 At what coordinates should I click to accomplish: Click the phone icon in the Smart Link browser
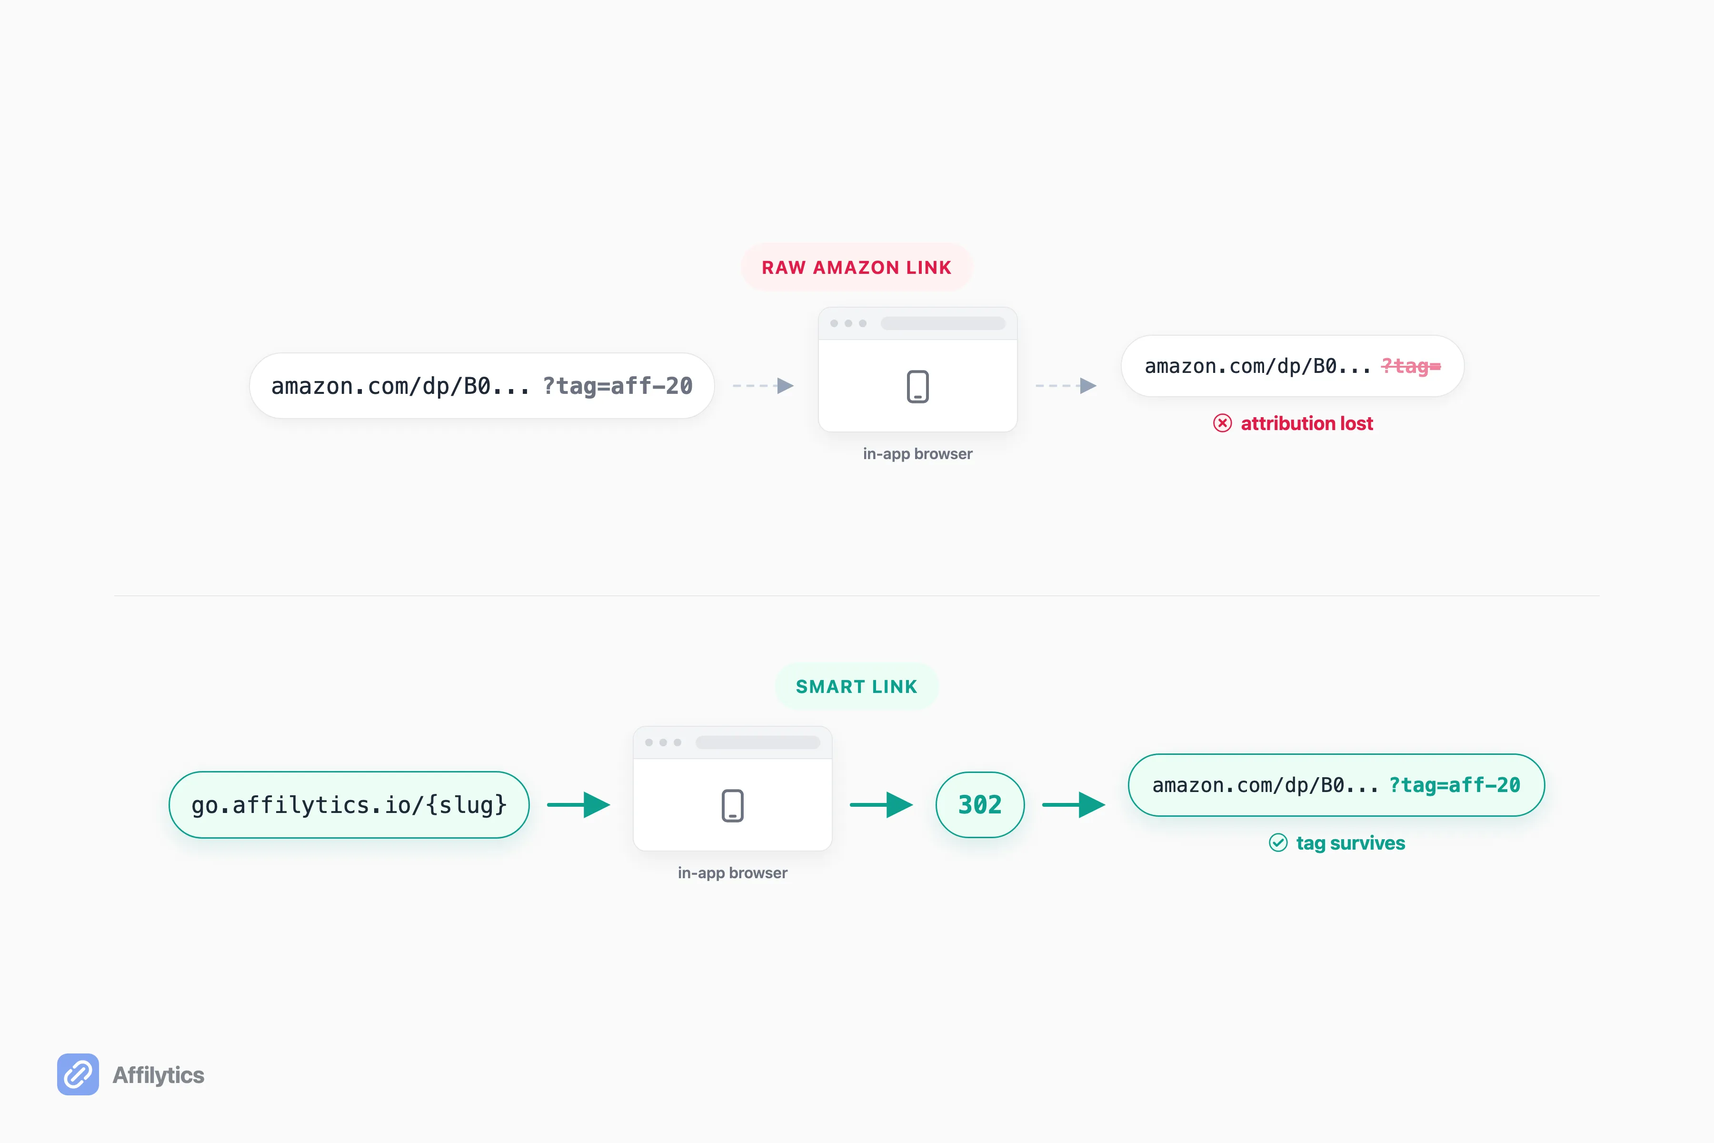pos(732,805)
